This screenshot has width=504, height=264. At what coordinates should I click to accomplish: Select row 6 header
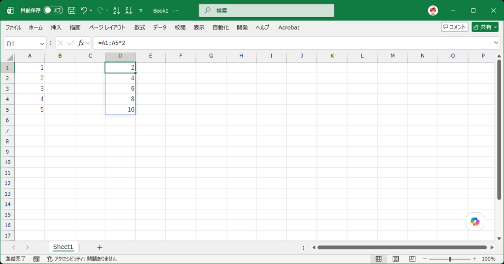click(x=7, y=120)
